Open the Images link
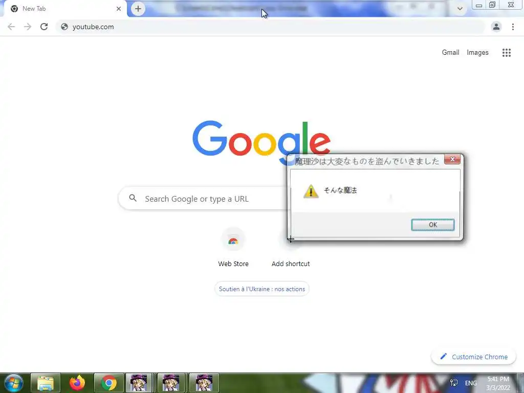This screenshot has height=393, width=524. coord(477,53)
